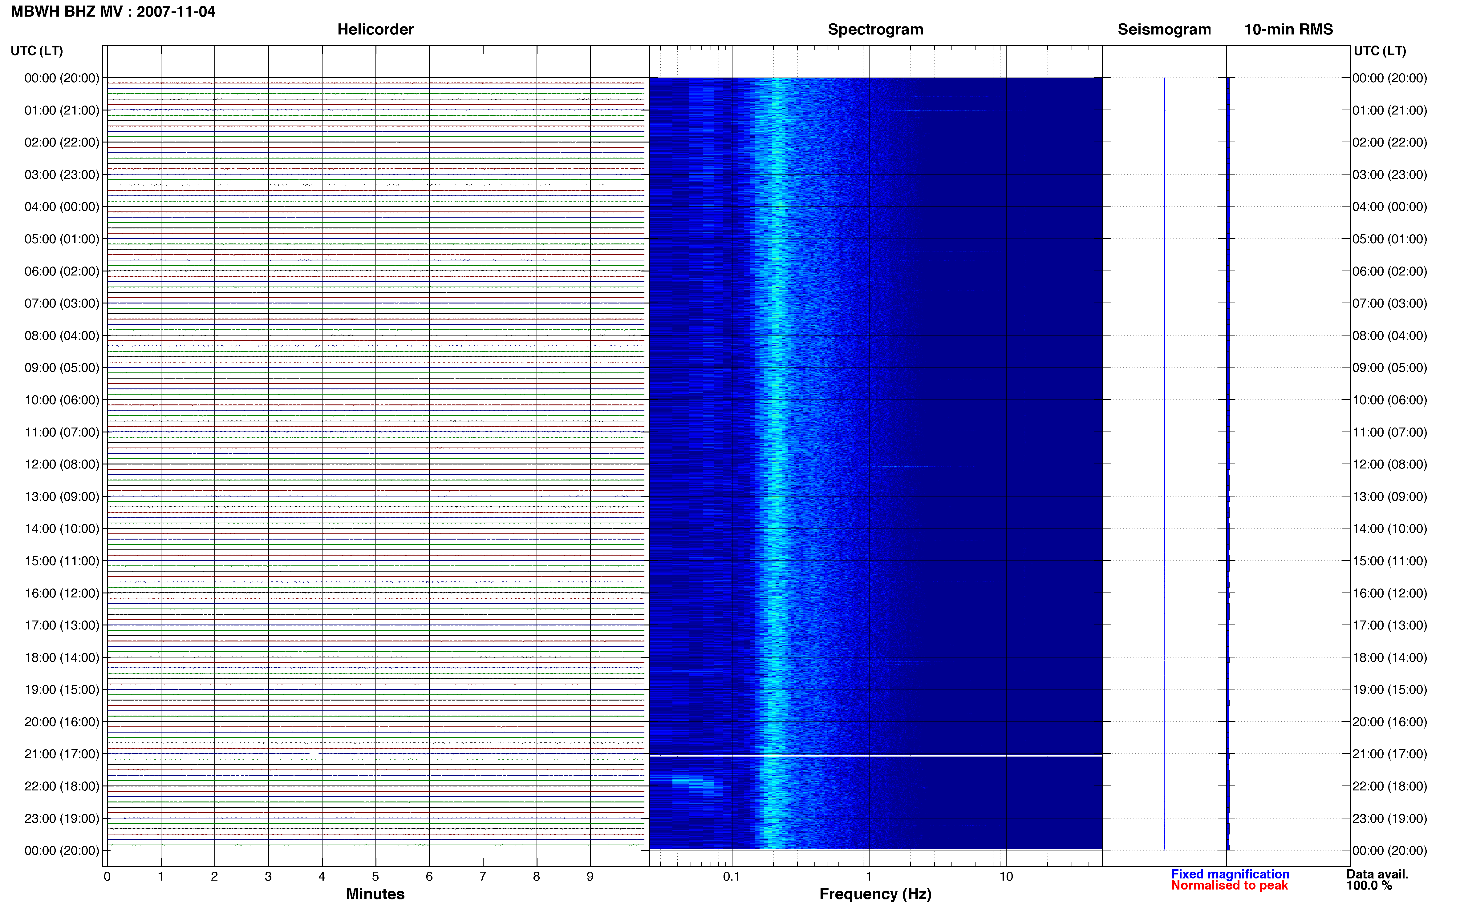Click left time label 22:00 (18:00)
Screen dimensions: 1460x912
coord(62,786)
